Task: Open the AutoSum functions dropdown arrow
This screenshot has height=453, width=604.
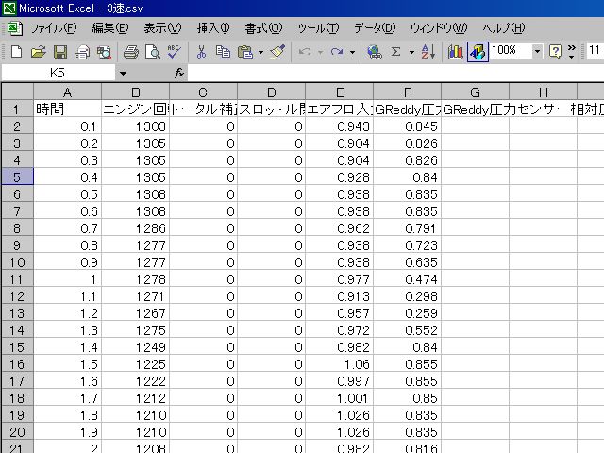Action: pos(411,52)
